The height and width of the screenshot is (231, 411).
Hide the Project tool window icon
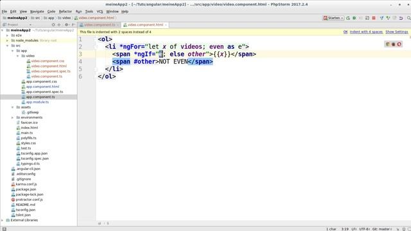[73, 24]
